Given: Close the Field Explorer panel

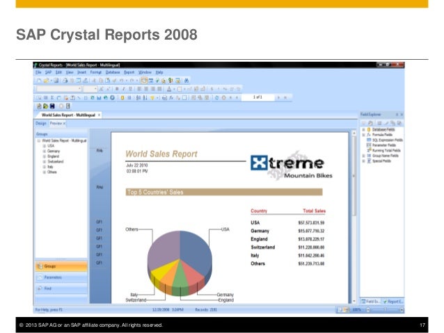Looking at the screenshot, I should (402, 115).
